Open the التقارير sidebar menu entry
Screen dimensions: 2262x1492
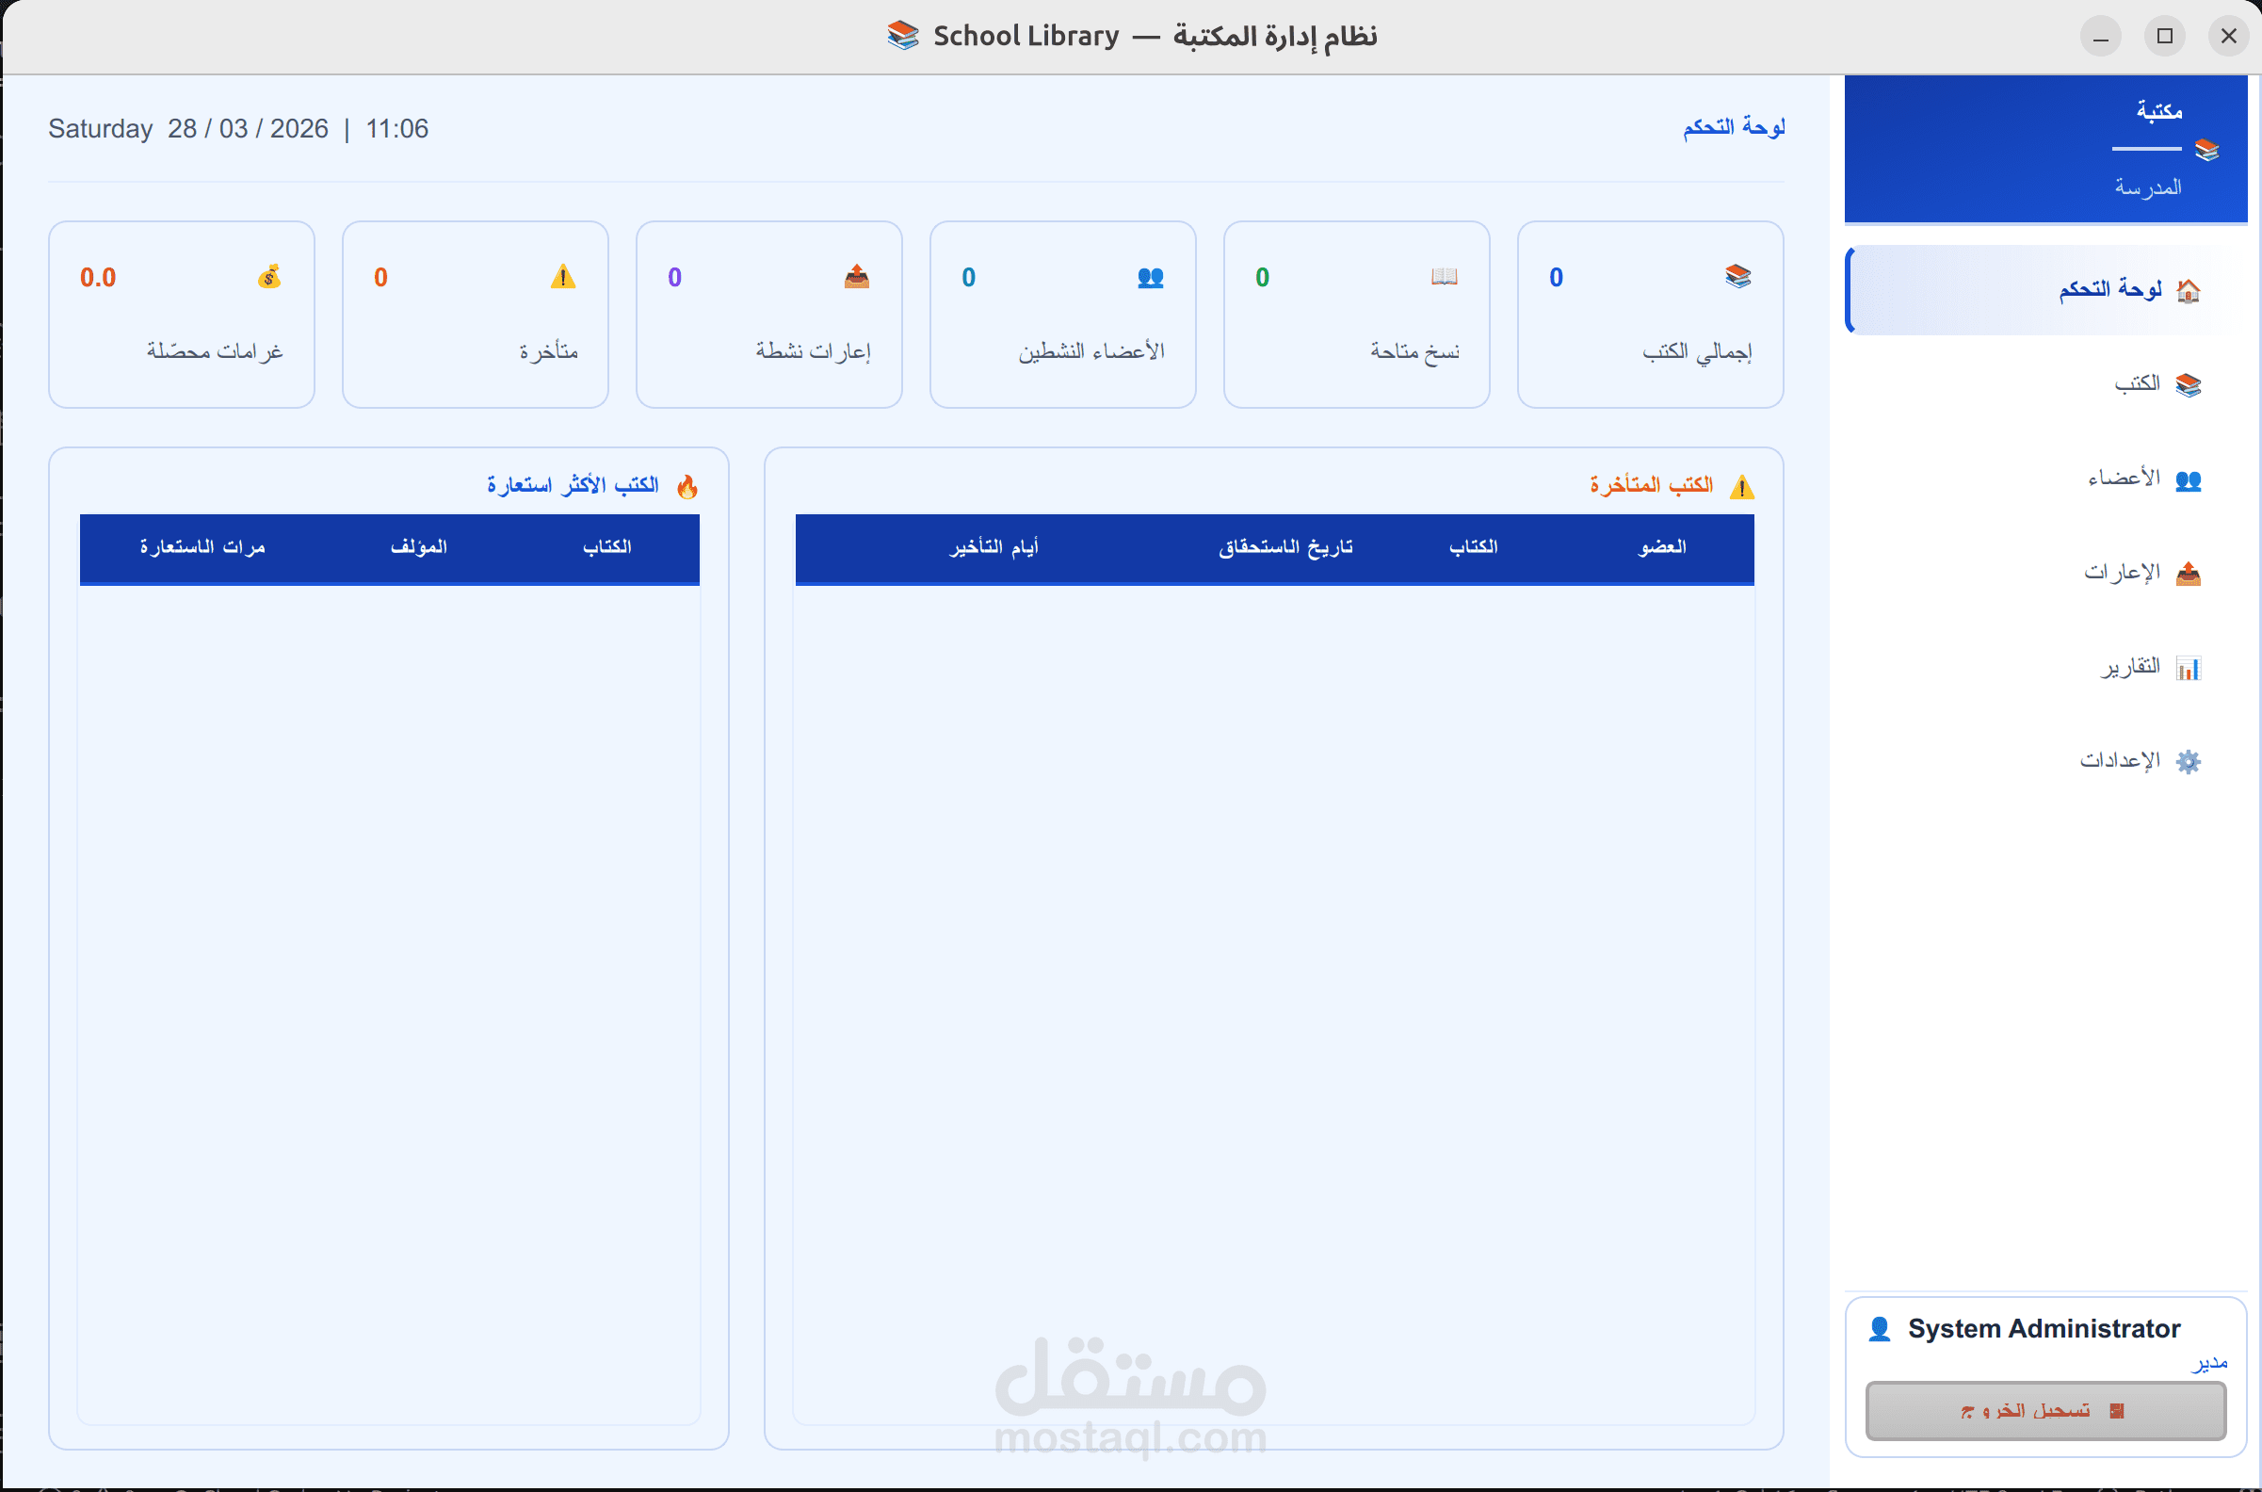2130,667
